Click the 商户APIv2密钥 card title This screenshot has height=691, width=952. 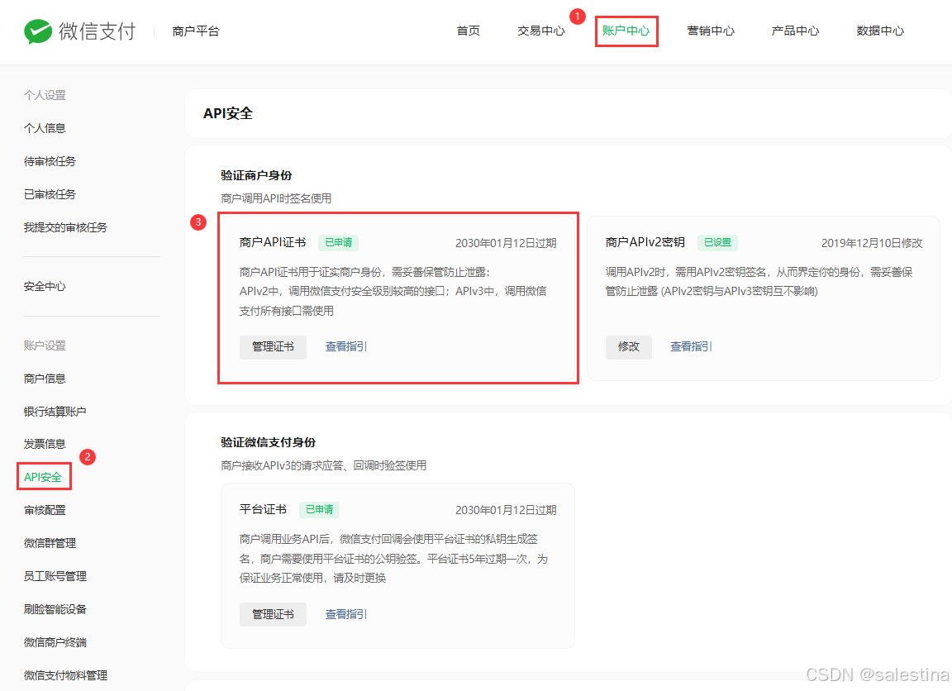tap(645, 243)
